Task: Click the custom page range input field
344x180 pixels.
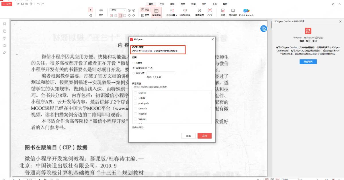Action: pos(161,73)
